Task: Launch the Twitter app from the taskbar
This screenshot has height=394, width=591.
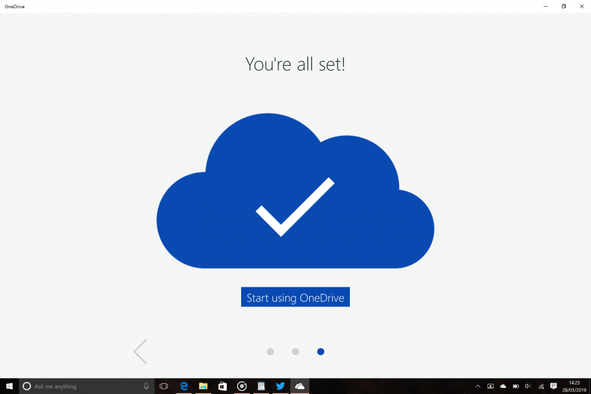Action: point(280,386)
